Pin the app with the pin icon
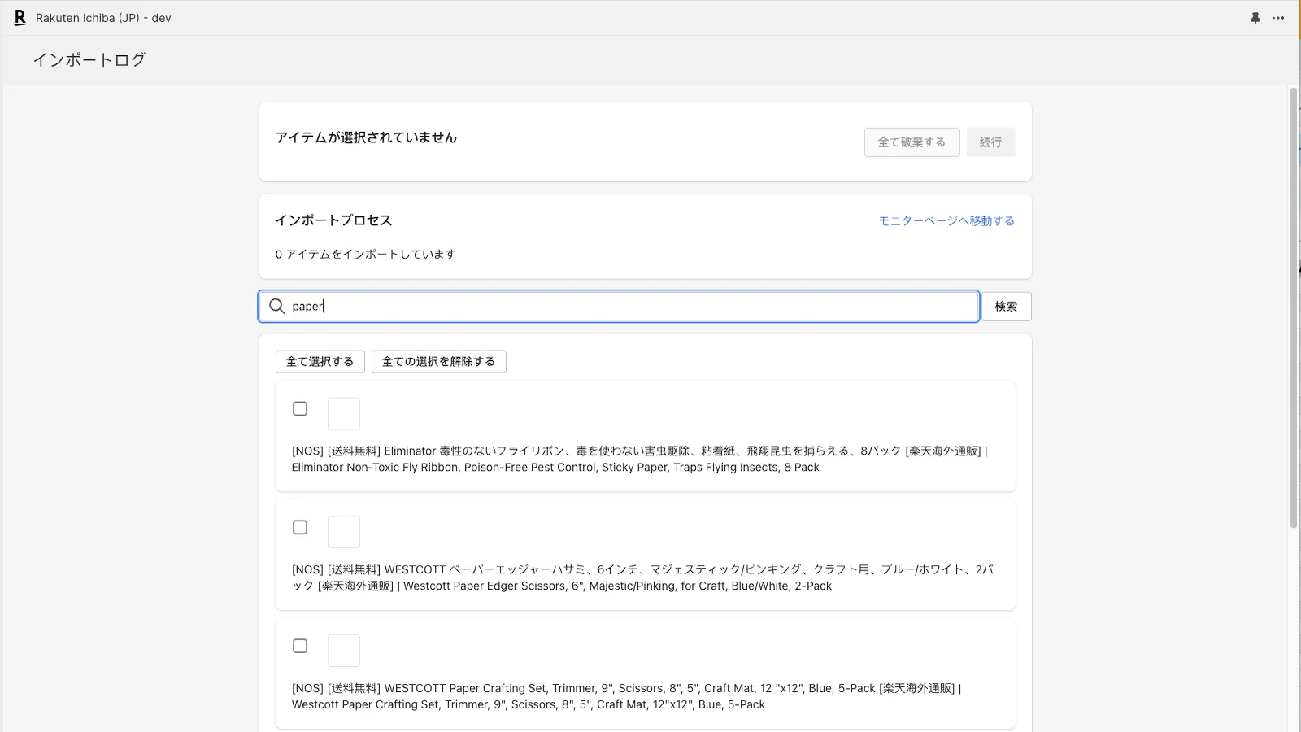The image size is (1301, 732). click(x=1255, y=18)
